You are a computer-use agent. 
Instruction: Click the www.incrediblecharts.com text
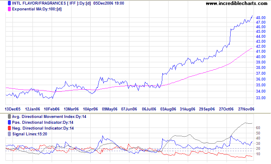click(236, 3)
